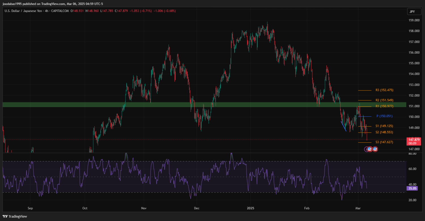The height and width of the screenshot is (221, 425).
Task: Click the purple 35.05 RSI value tag
Action: click(x=412, y=188)
